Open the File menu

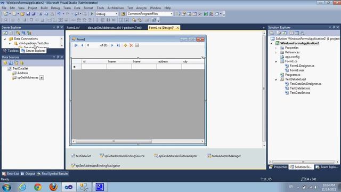(4, 8)
